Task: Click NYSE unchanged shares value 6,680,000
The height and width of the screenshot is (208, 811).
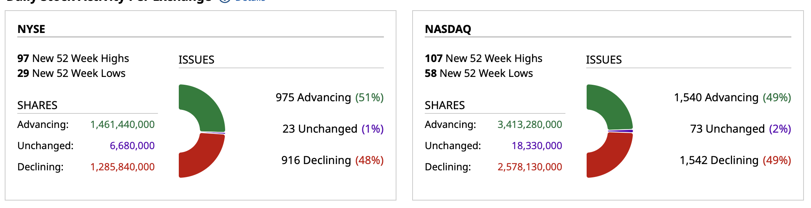Action: point(132,146)
